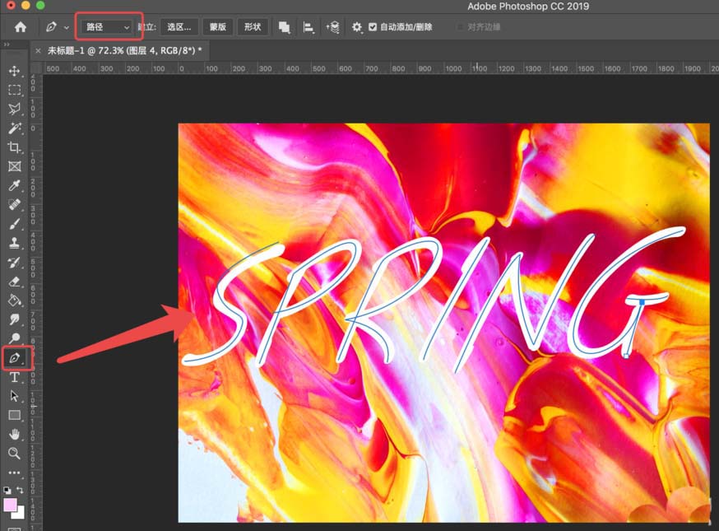Expand the pen tool preset picker arrow
The width and height of the screenshot is (719, 531).
(x=67, y=27)
